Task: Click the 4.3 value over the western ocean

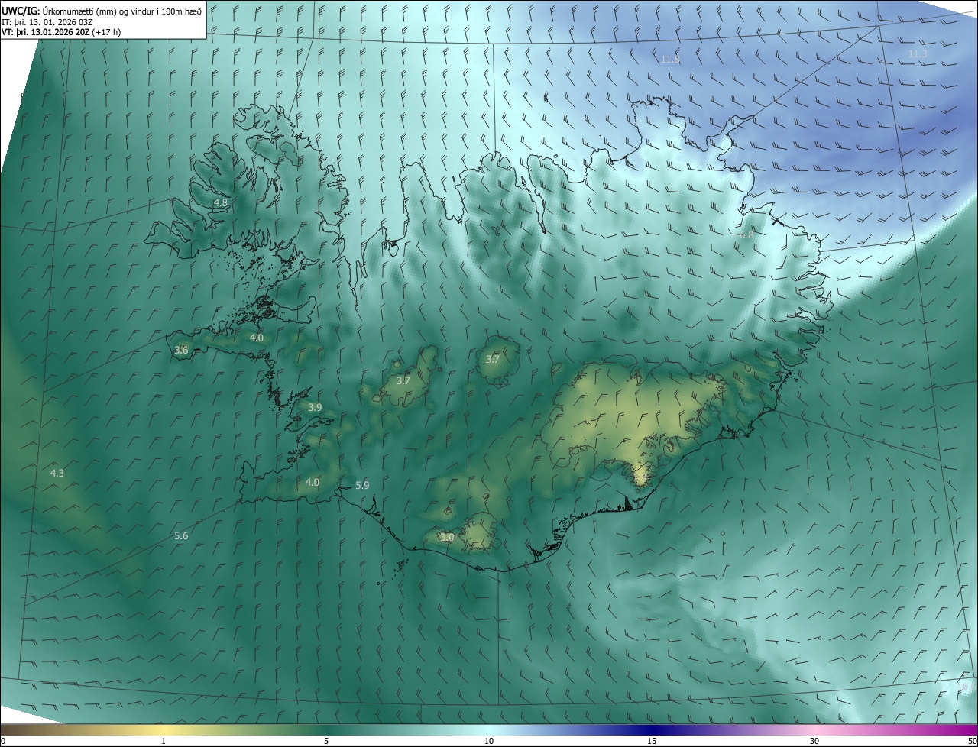Action: [x=57, y=474]
